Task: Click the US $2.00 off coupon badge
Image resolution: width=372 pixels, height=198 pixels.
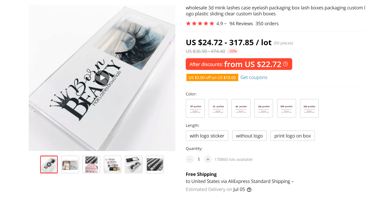Action: (212, 77)
